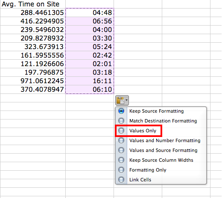Open the Paste Options dropdown arrow

(126, 100)
